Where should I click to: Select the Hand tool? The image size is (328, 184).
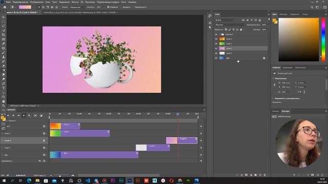click(4, 101)
